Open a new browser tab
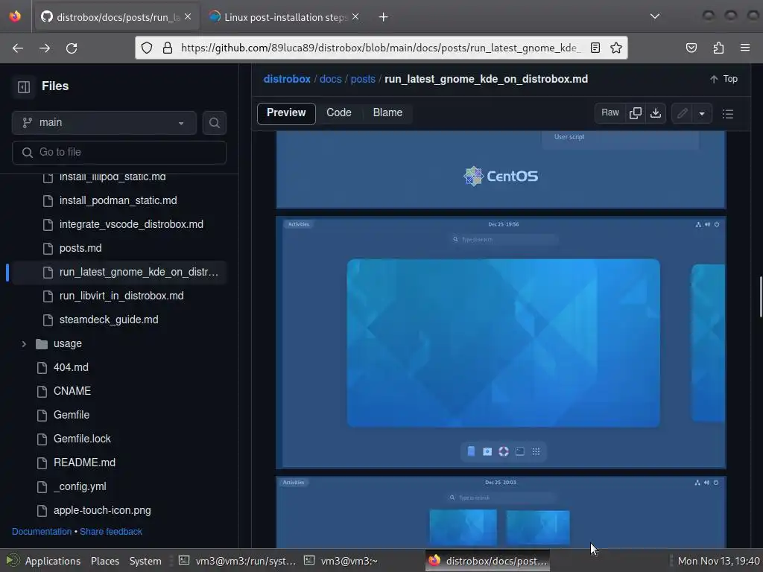The height and width of the screenshot is (572, 763). 384,17
